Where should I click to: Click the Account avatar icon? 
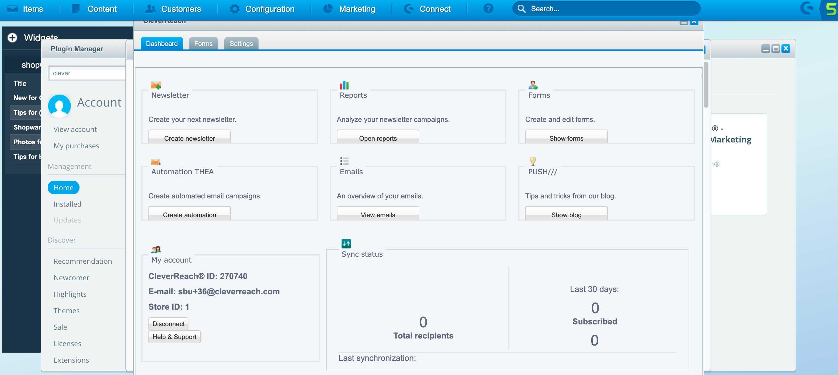59,106
